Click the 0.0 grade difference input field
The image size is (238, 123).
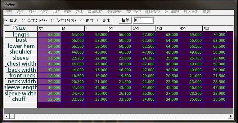click(x=143, y=20)
